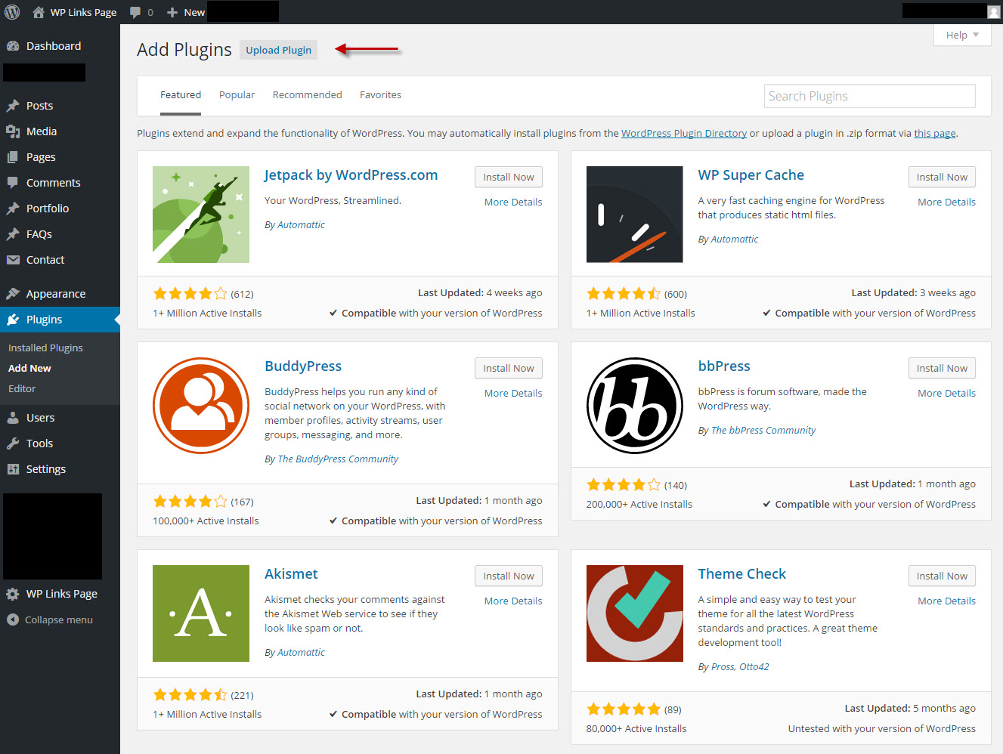Click the plus icon next to New
The width and height of the screenshot is (1003, 754).
172,12
